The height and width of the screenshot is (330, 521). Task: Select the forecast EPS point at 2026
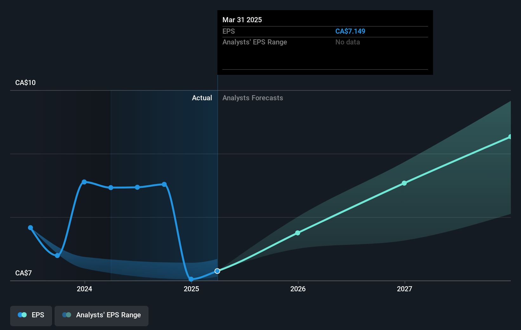(x=298, y=233)
